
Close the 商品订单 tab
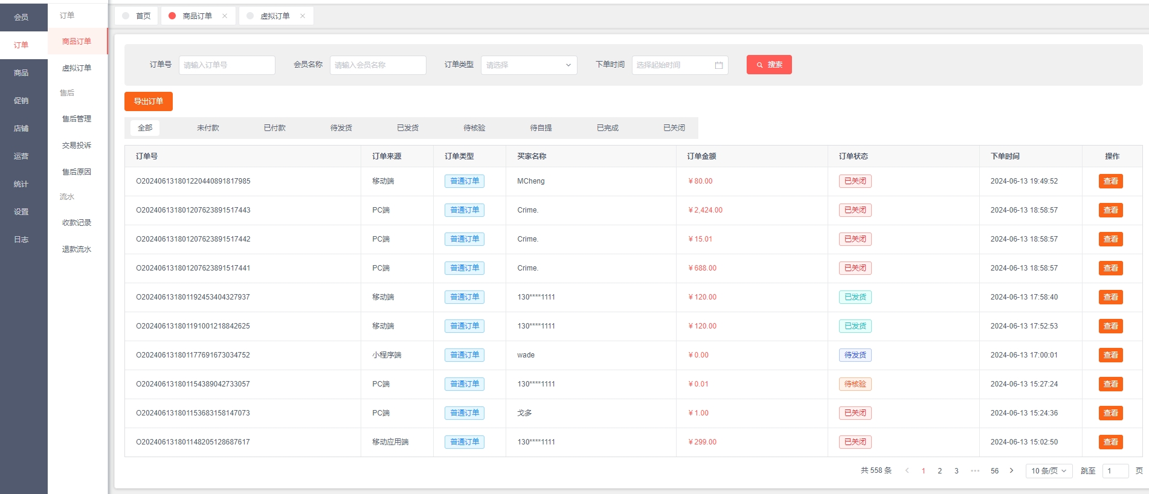(225, 16)
